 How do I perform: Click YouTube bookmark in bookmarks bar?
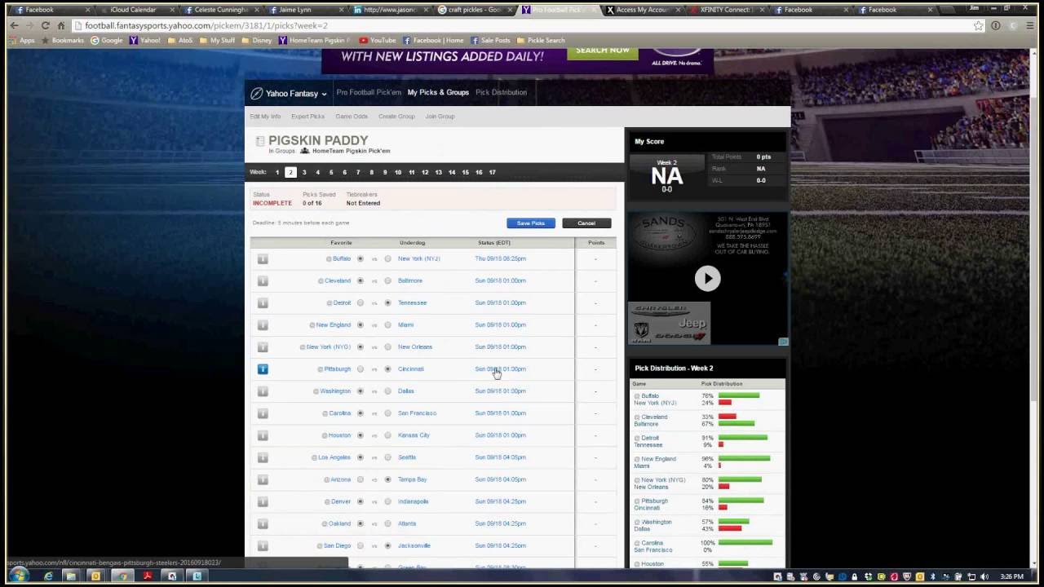(x=378, y=40)
